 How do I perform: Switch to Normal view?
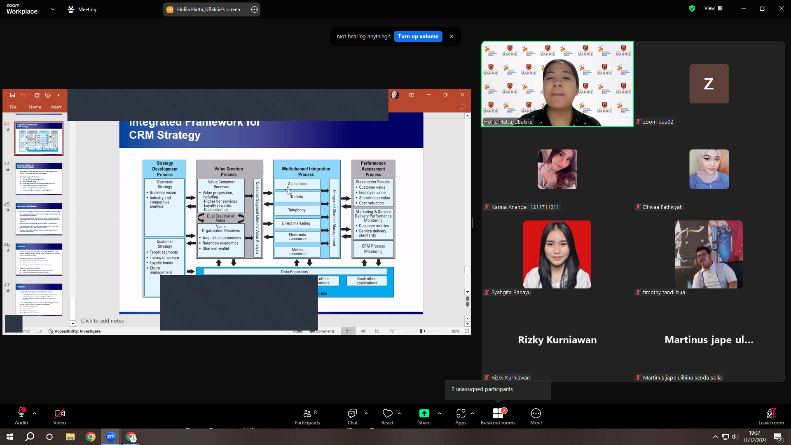(x=349, y=331)
